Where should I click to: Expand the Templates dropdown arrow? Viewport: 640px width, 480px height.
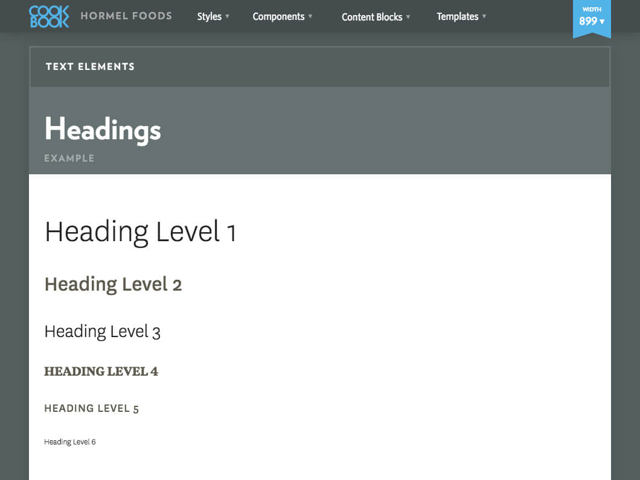coord(484,16)
